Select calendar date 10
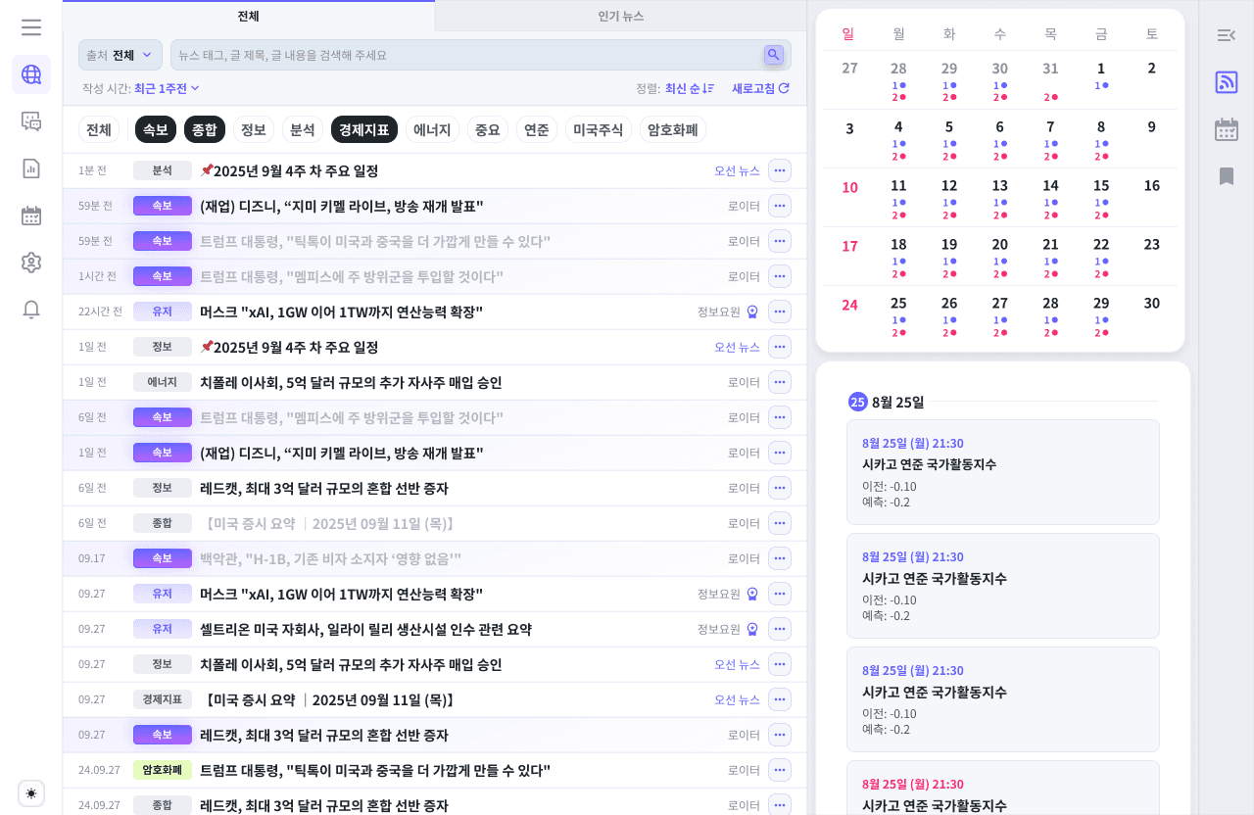The height and width of the screenshot is (815, 1254). [x=849, y=188]
